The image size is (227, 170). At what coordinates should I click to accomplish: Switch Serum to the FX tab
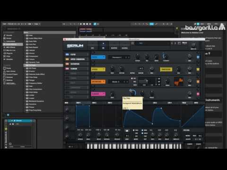tap(103, 48)
